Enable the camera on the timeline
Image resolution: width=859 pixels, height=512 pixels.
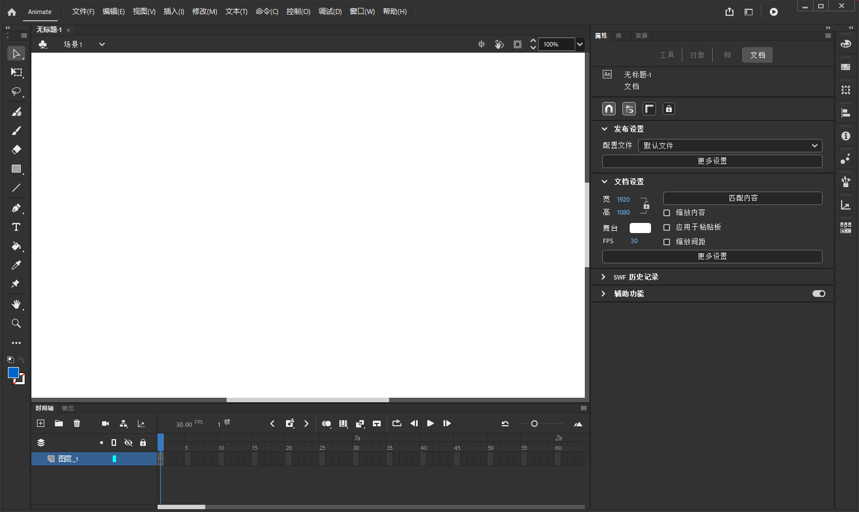click(x=105, y=423)
